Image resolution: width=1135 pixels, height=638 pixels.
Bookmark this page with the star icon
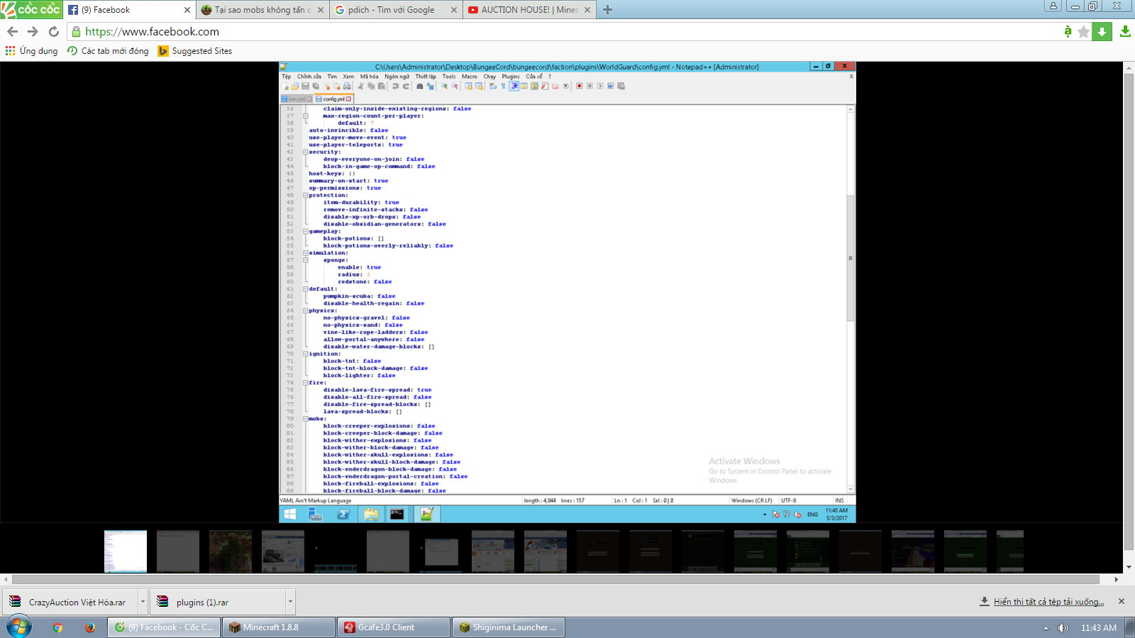click(x=1083, y=31)
